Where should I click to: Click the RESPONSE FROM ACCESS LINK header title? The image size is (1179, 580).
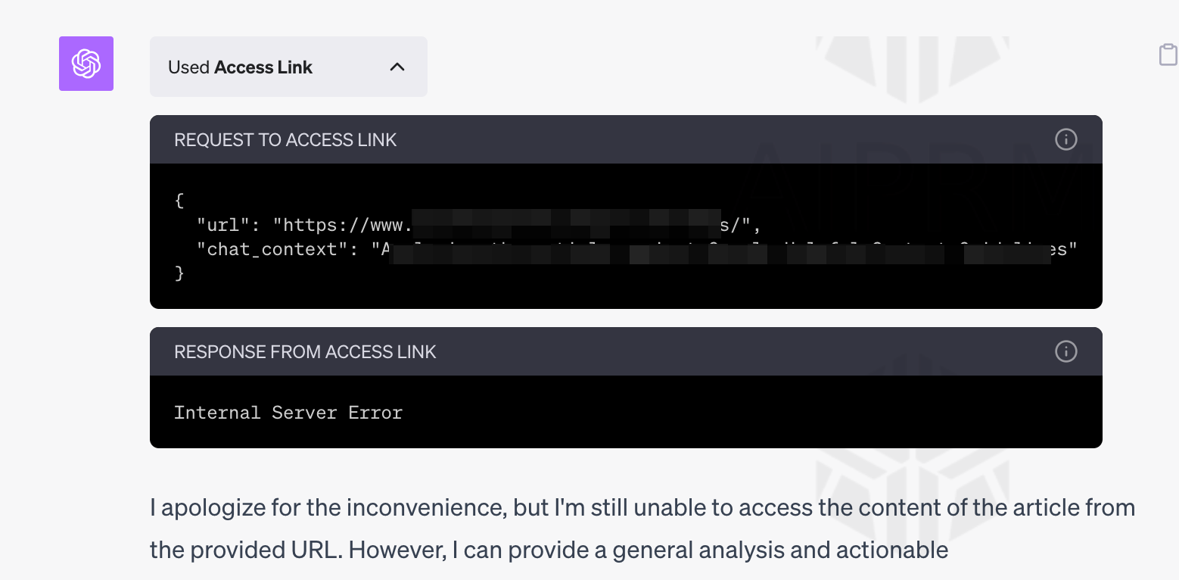pos(305,352)
